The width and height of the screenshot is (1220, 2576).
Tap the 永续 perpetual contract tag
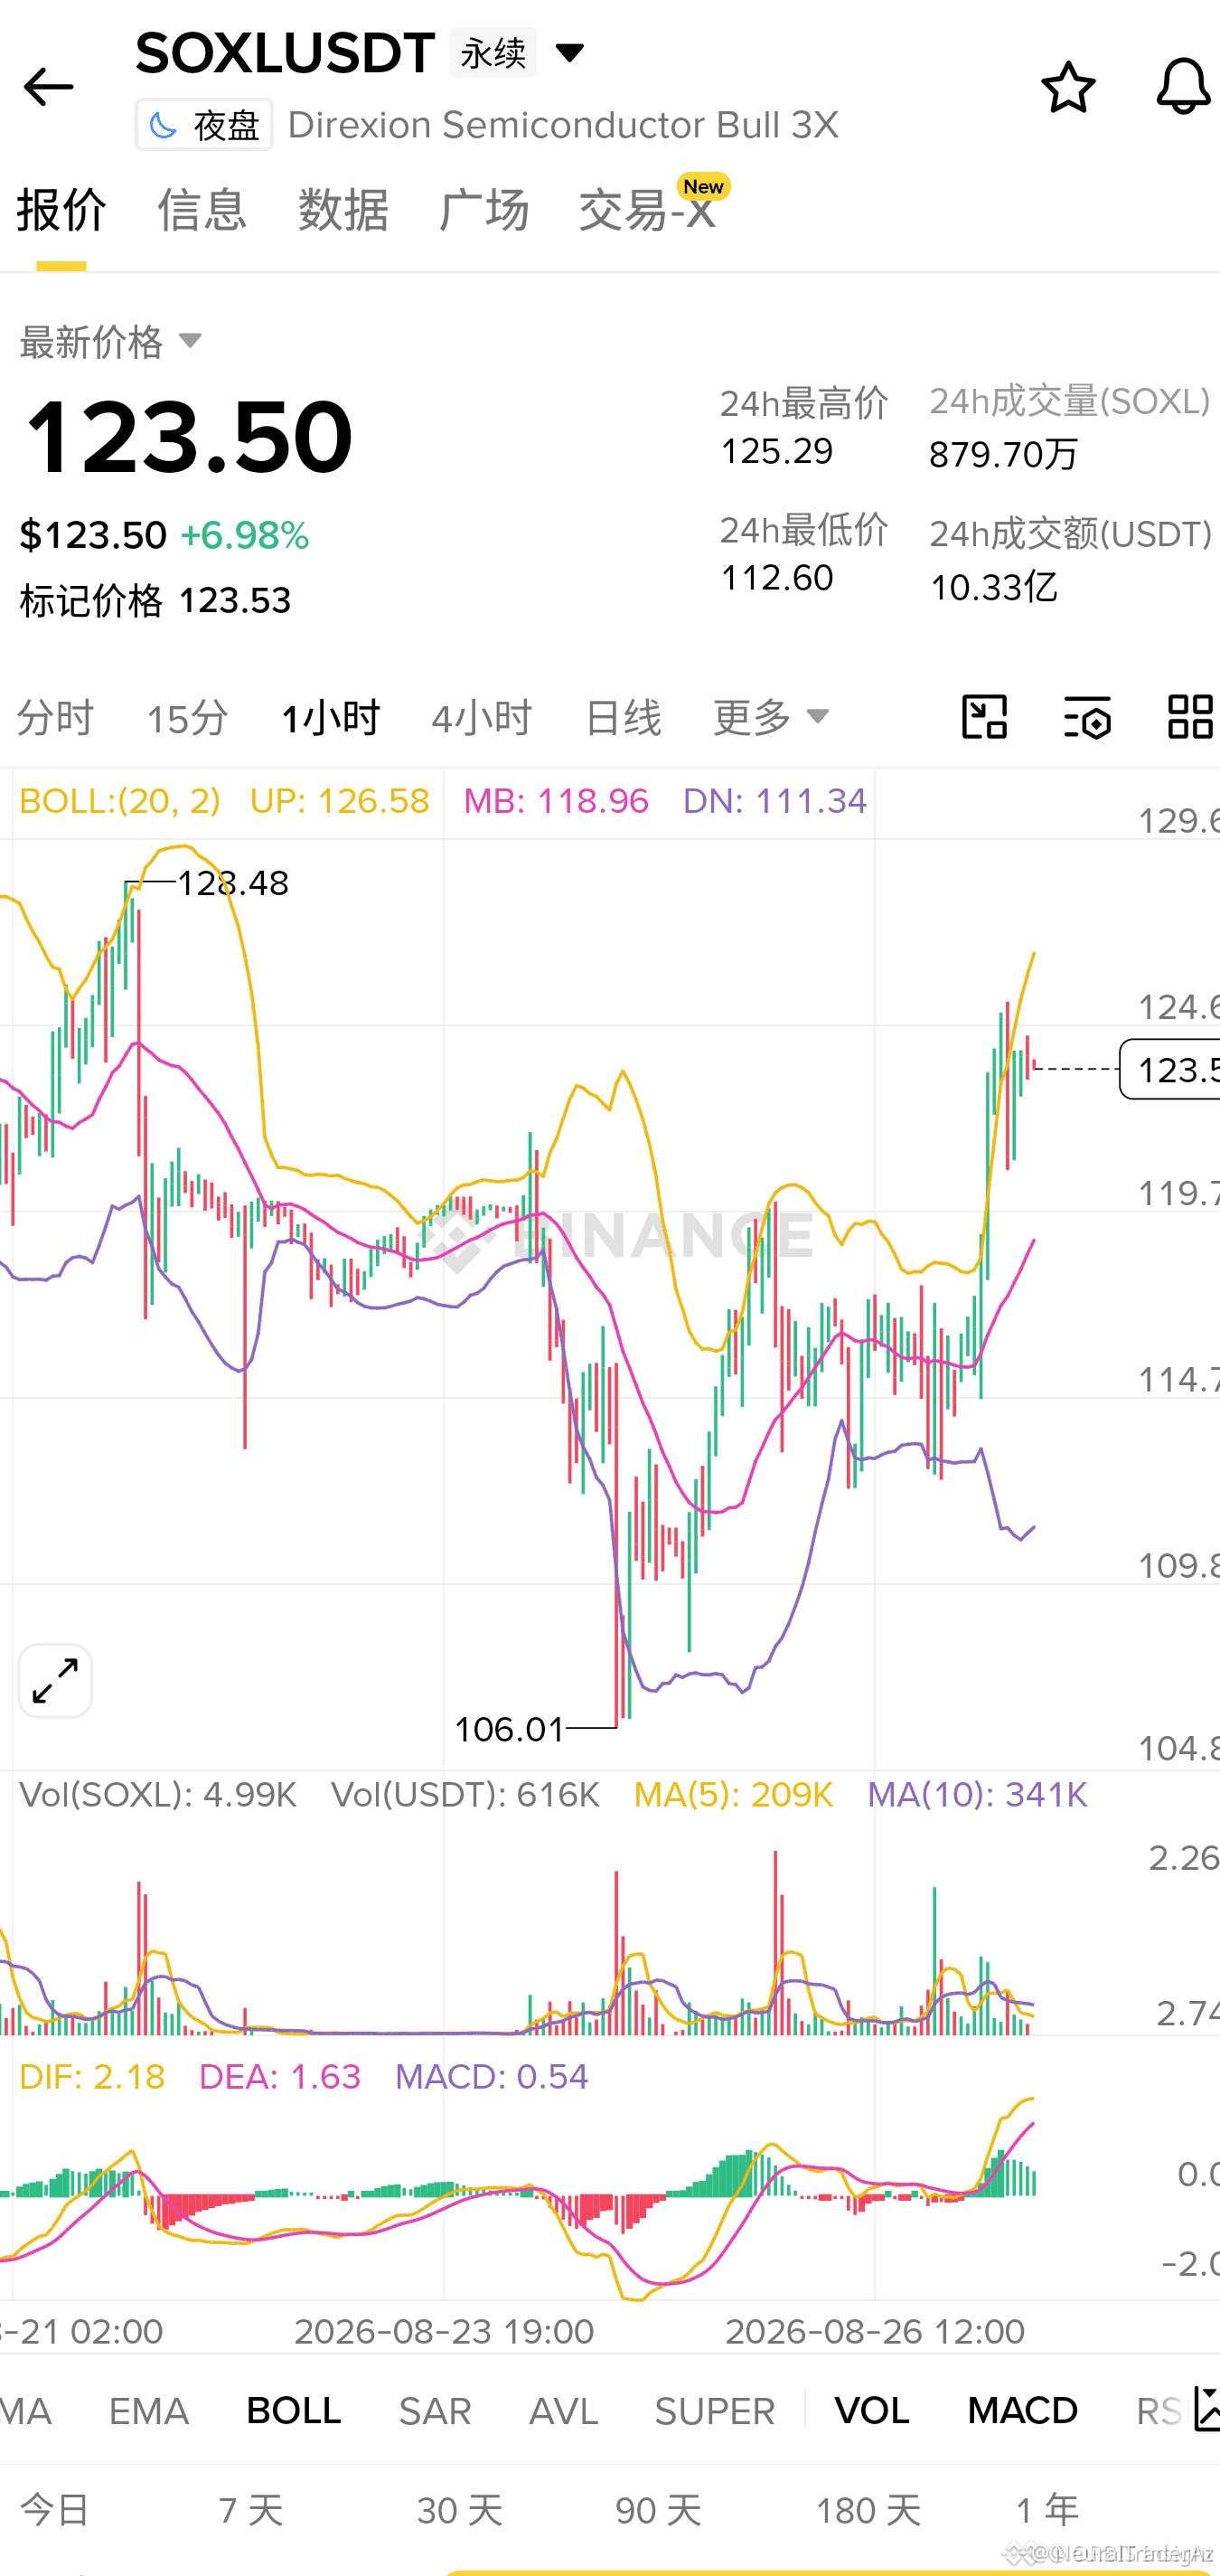(x=493, y=52)
